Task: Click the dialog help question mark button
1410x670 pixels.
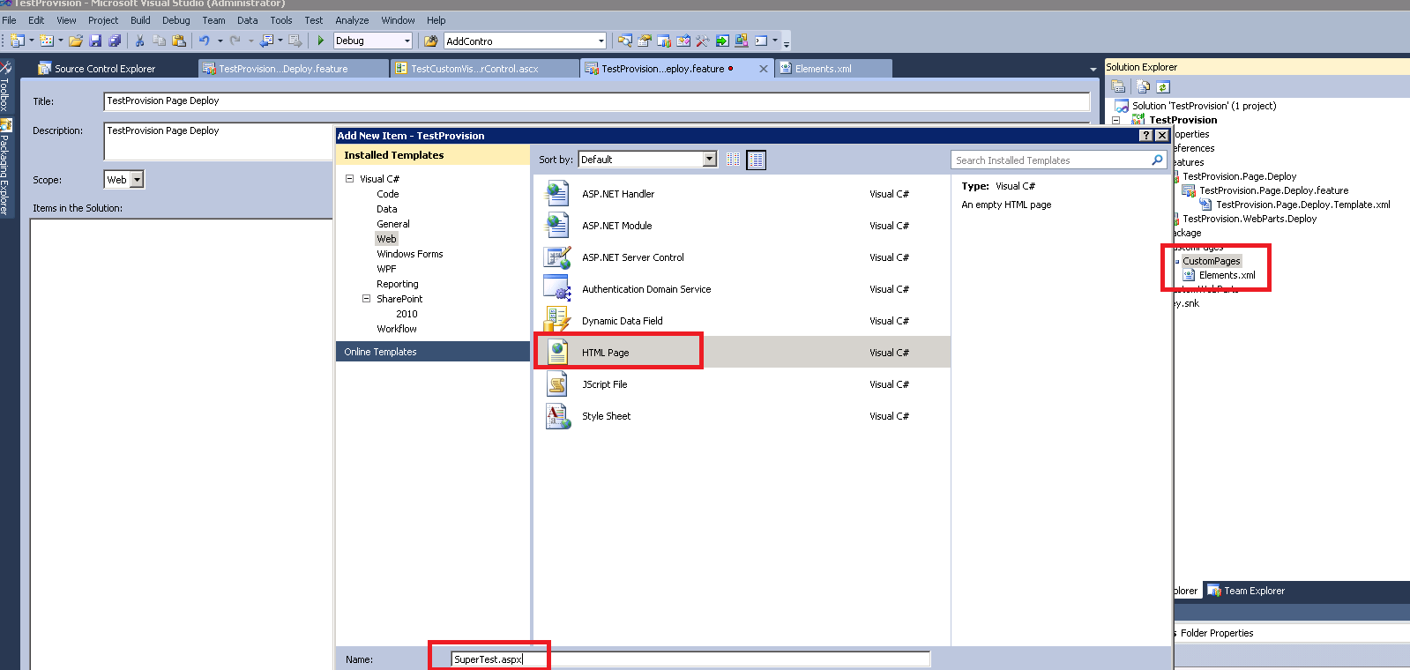Action: tap(1145, 136)
